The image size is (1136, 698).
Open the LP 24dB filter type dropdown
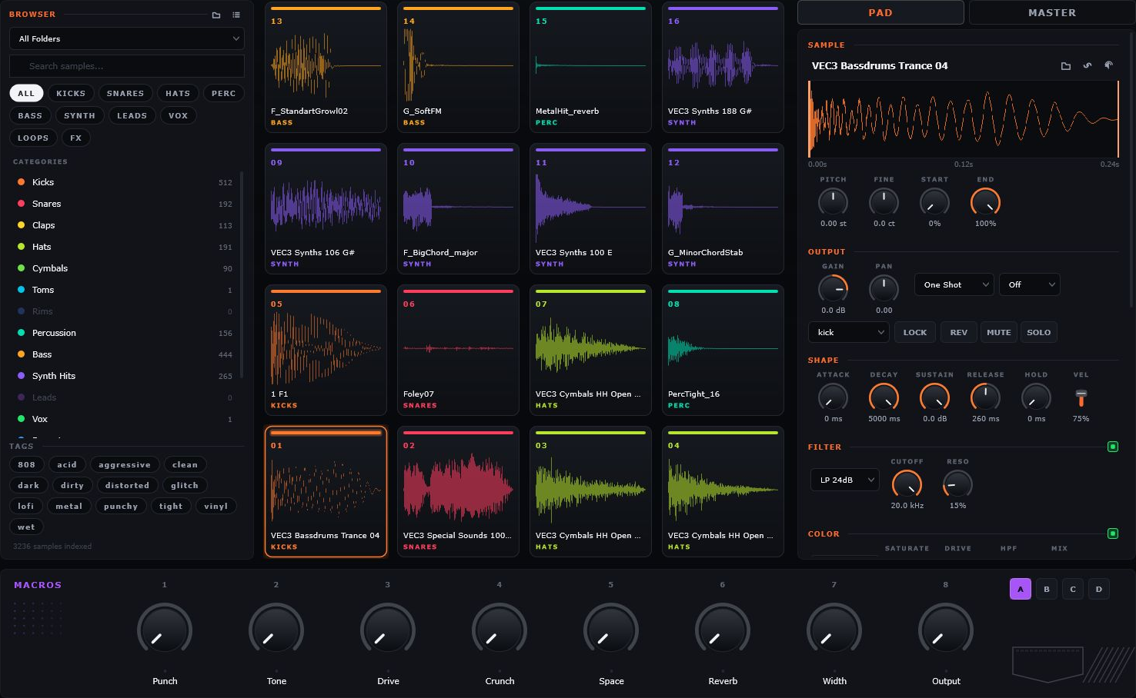844,480
